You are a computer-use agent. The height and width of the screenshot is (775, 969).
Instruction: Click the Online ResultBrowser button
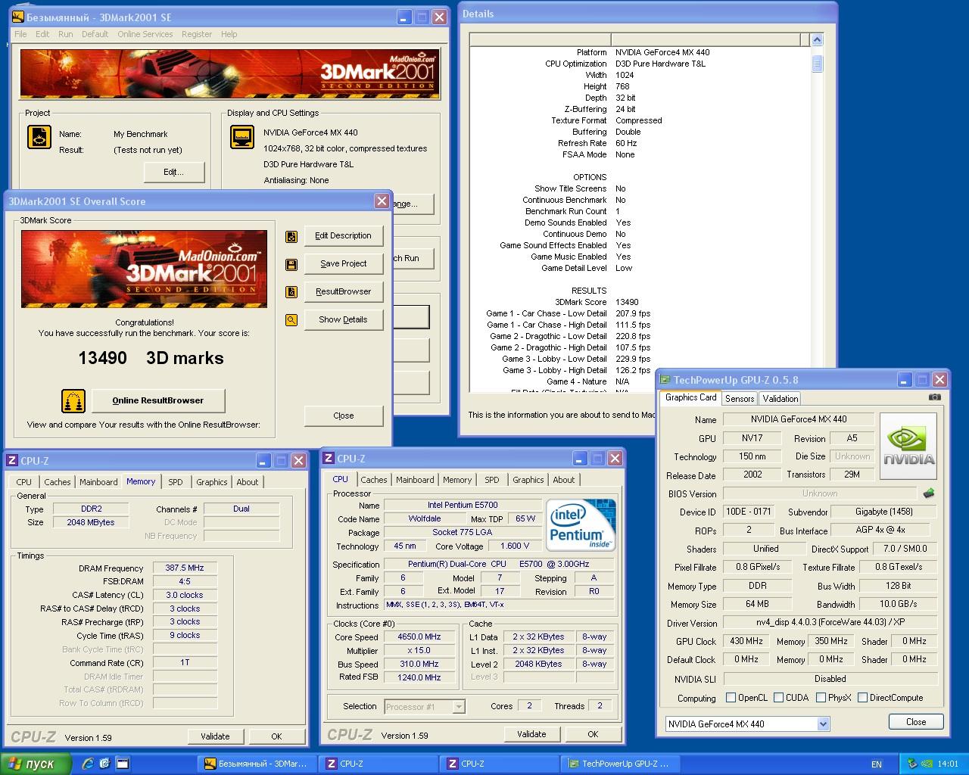158,400
